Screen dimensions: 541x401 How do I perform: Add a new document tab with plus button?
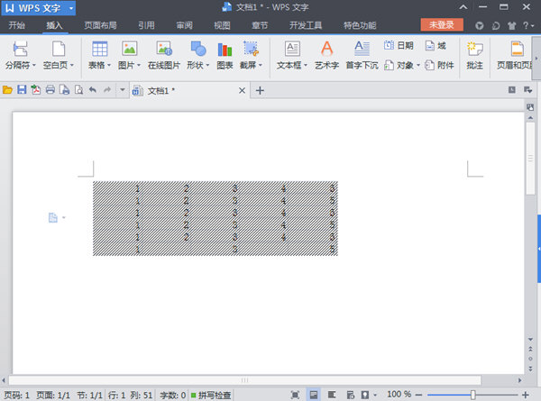(x=261, y=91)
